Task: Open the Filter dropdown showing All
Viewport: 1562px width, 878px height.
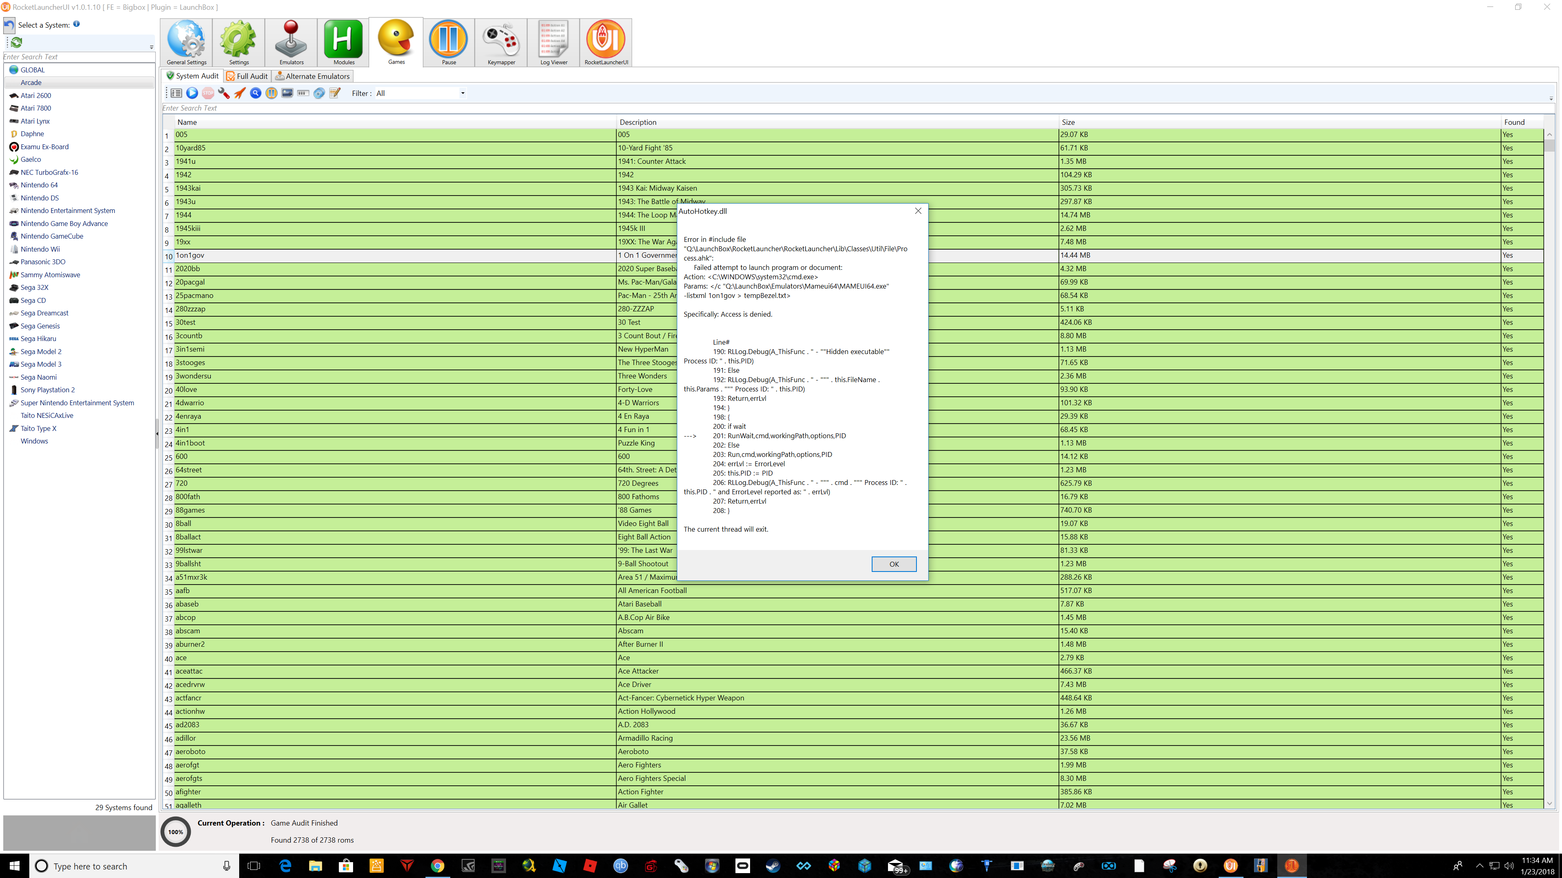Action: [x=420, y=93]
